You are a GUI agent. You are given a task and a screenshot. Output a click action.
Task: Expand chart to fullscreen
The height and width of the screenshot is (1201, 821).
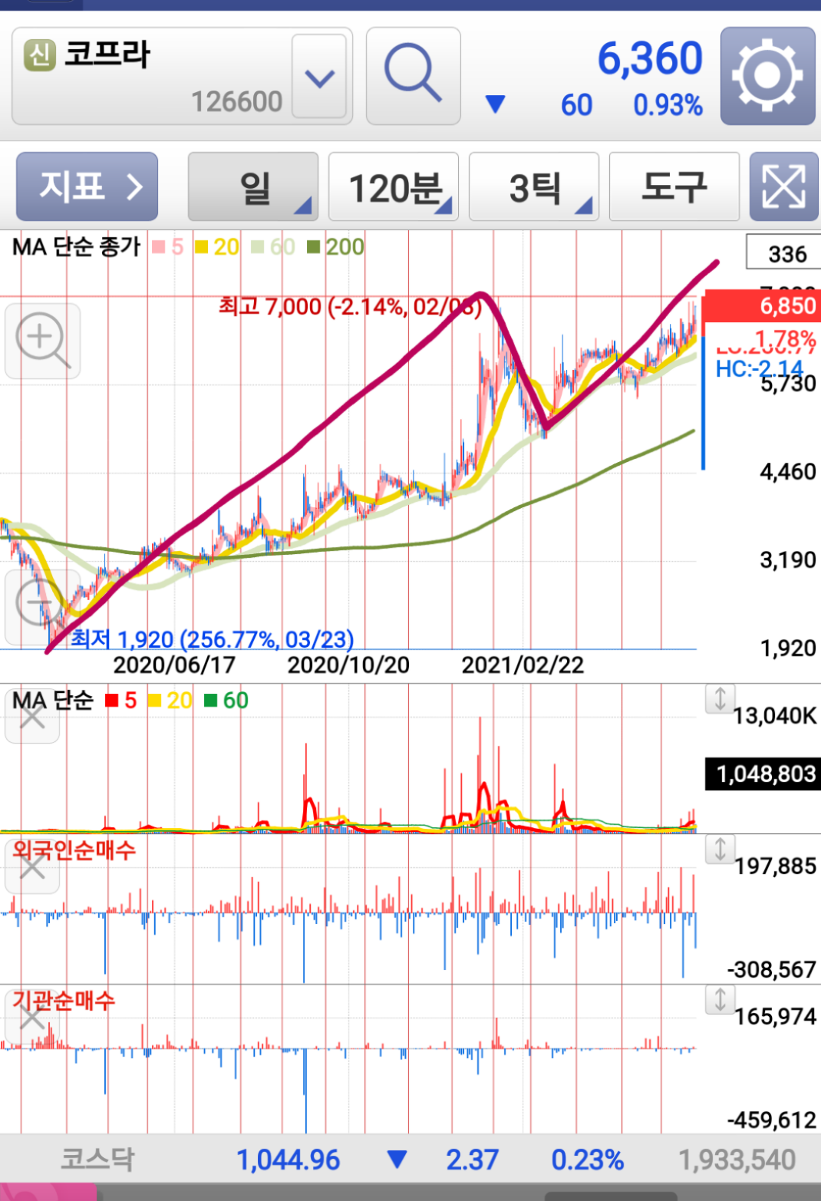point(783,186)
